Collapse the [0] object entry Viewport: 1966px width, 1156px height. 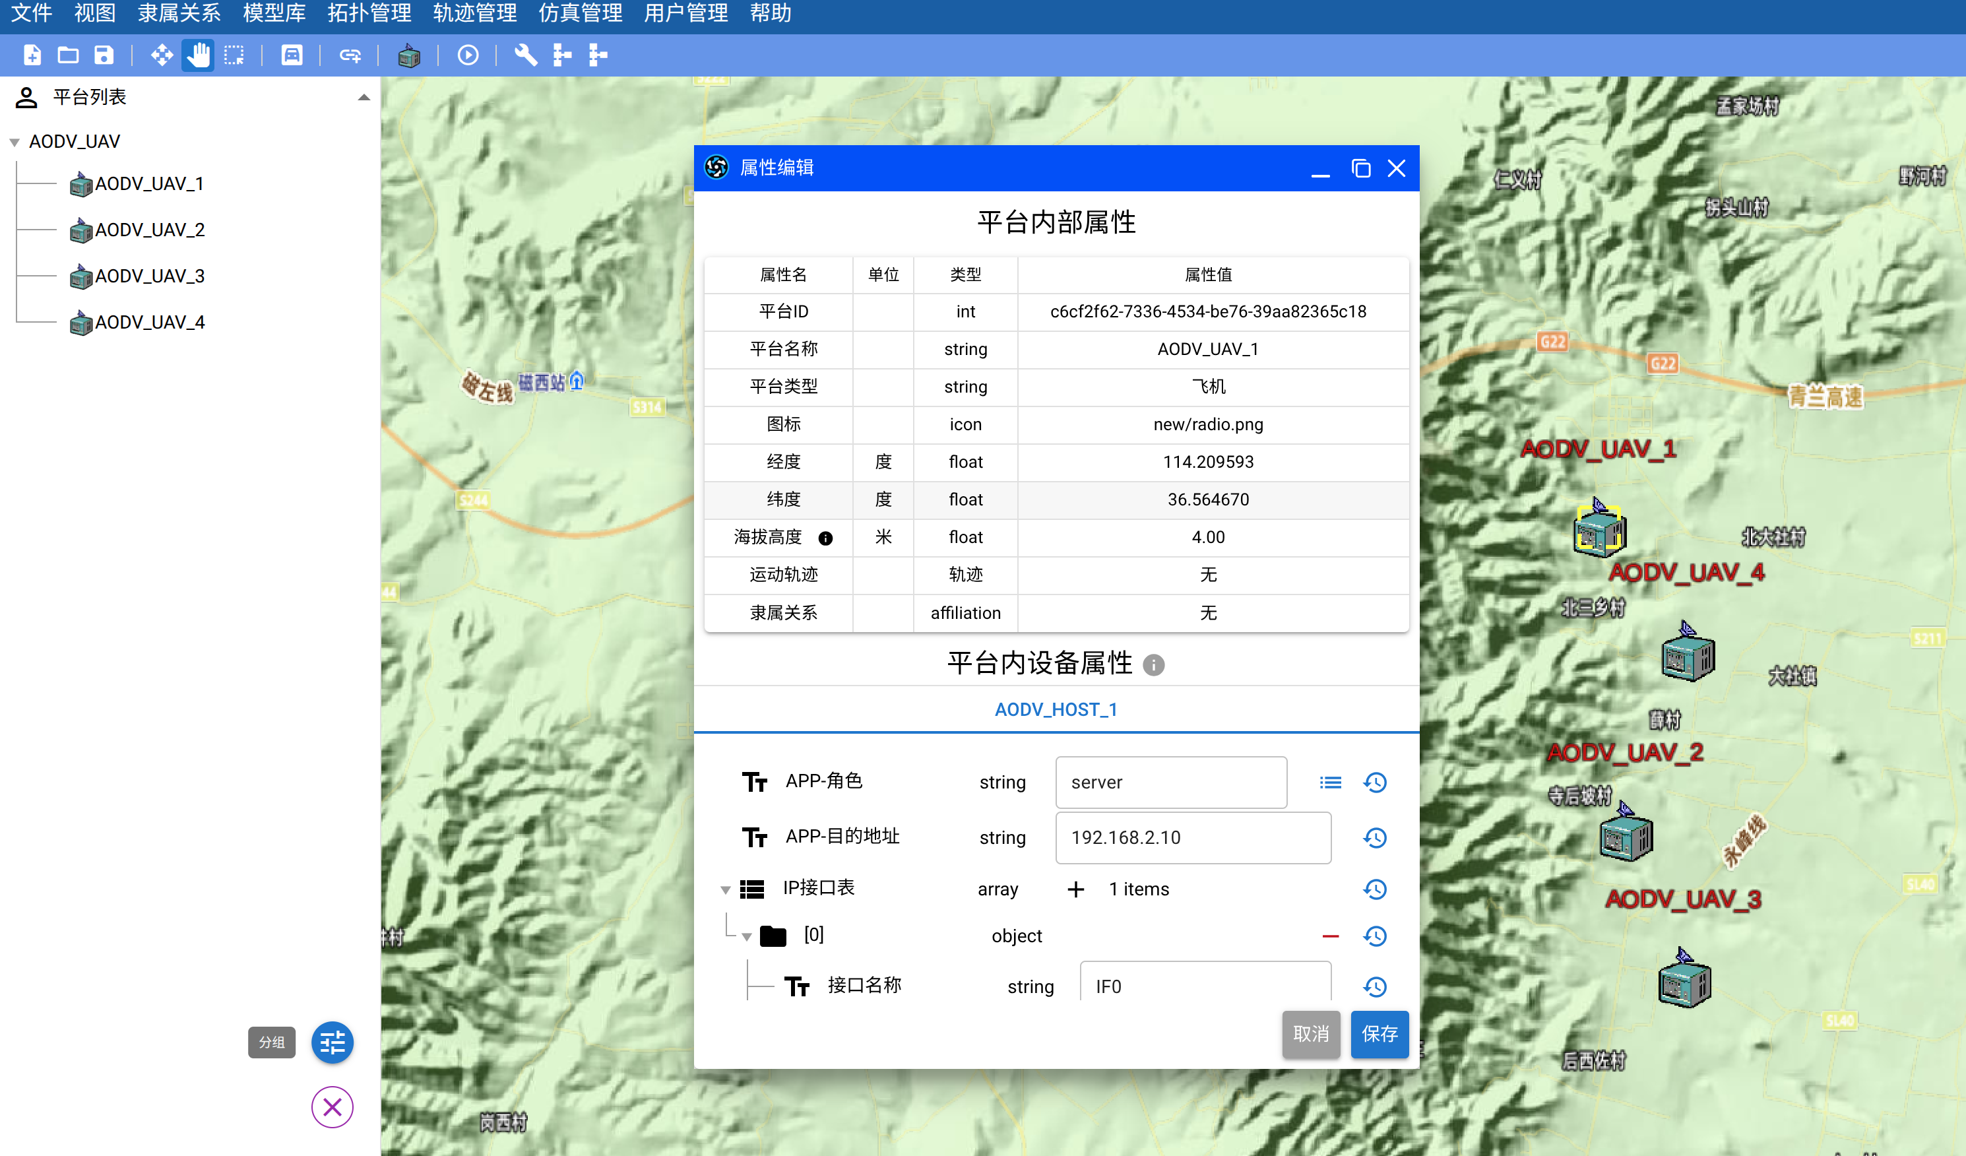pyautogui.click(x=747, y=936)
